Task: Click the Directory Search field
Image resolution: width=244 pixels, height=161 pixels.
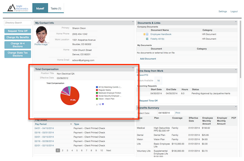Action: pyautogui.click(x=18, y=23)
